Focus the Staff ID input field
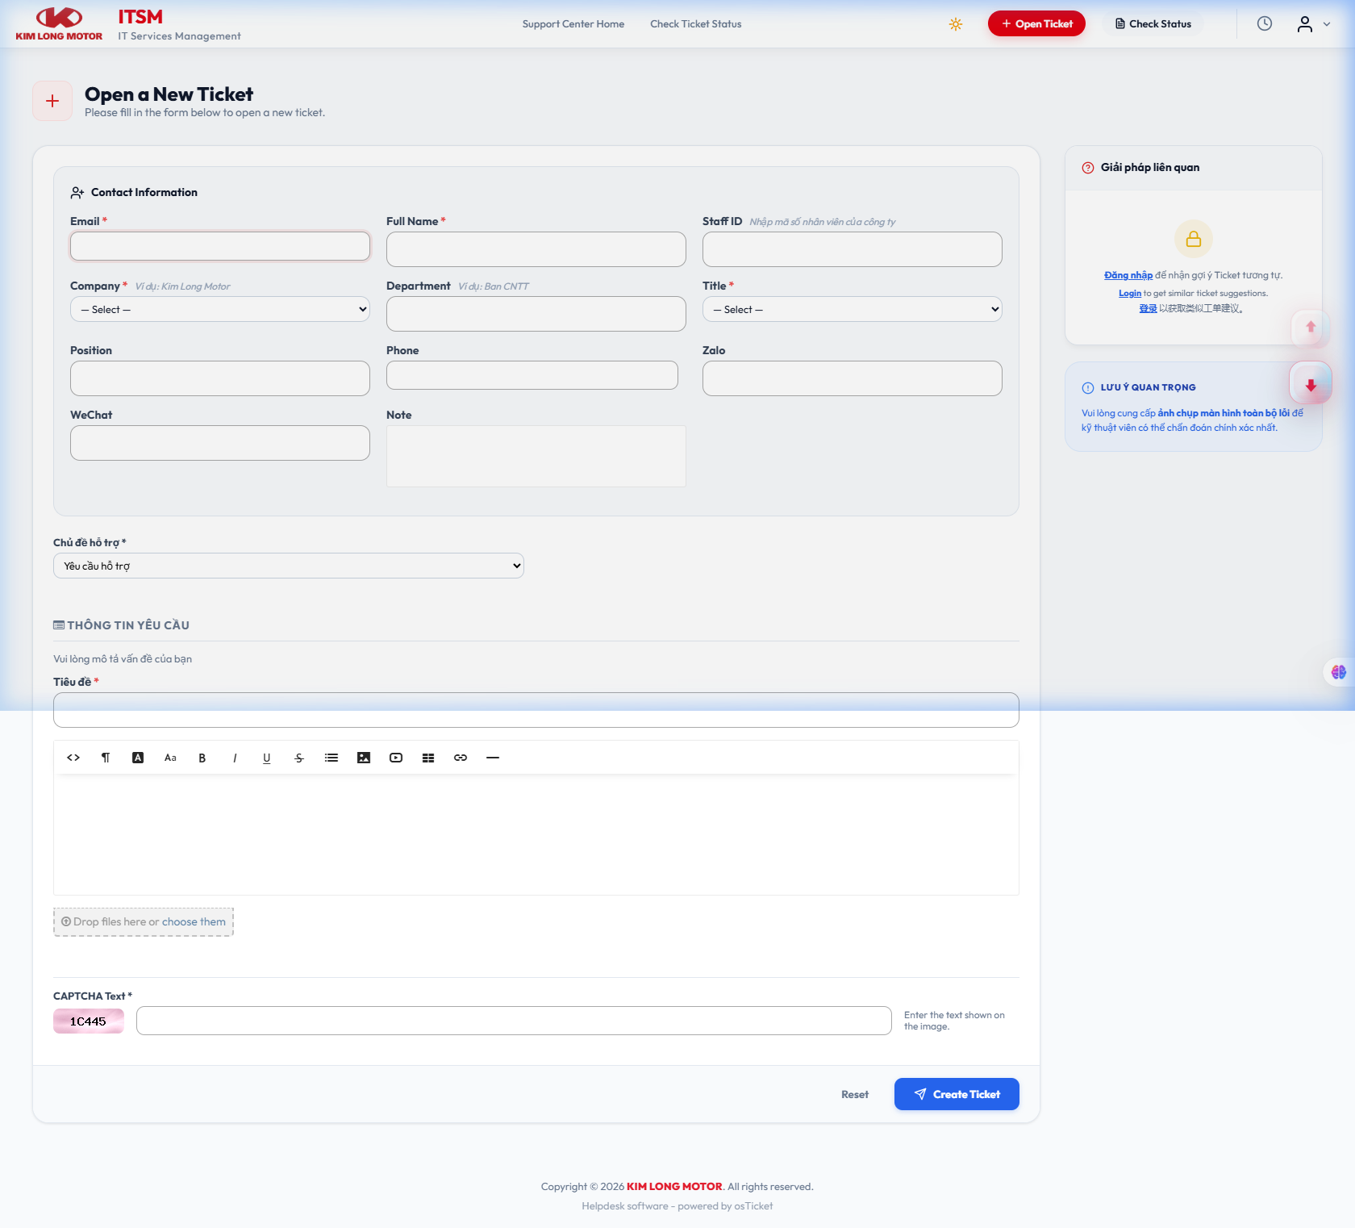 pyautogui.click(x=853, y=249)
